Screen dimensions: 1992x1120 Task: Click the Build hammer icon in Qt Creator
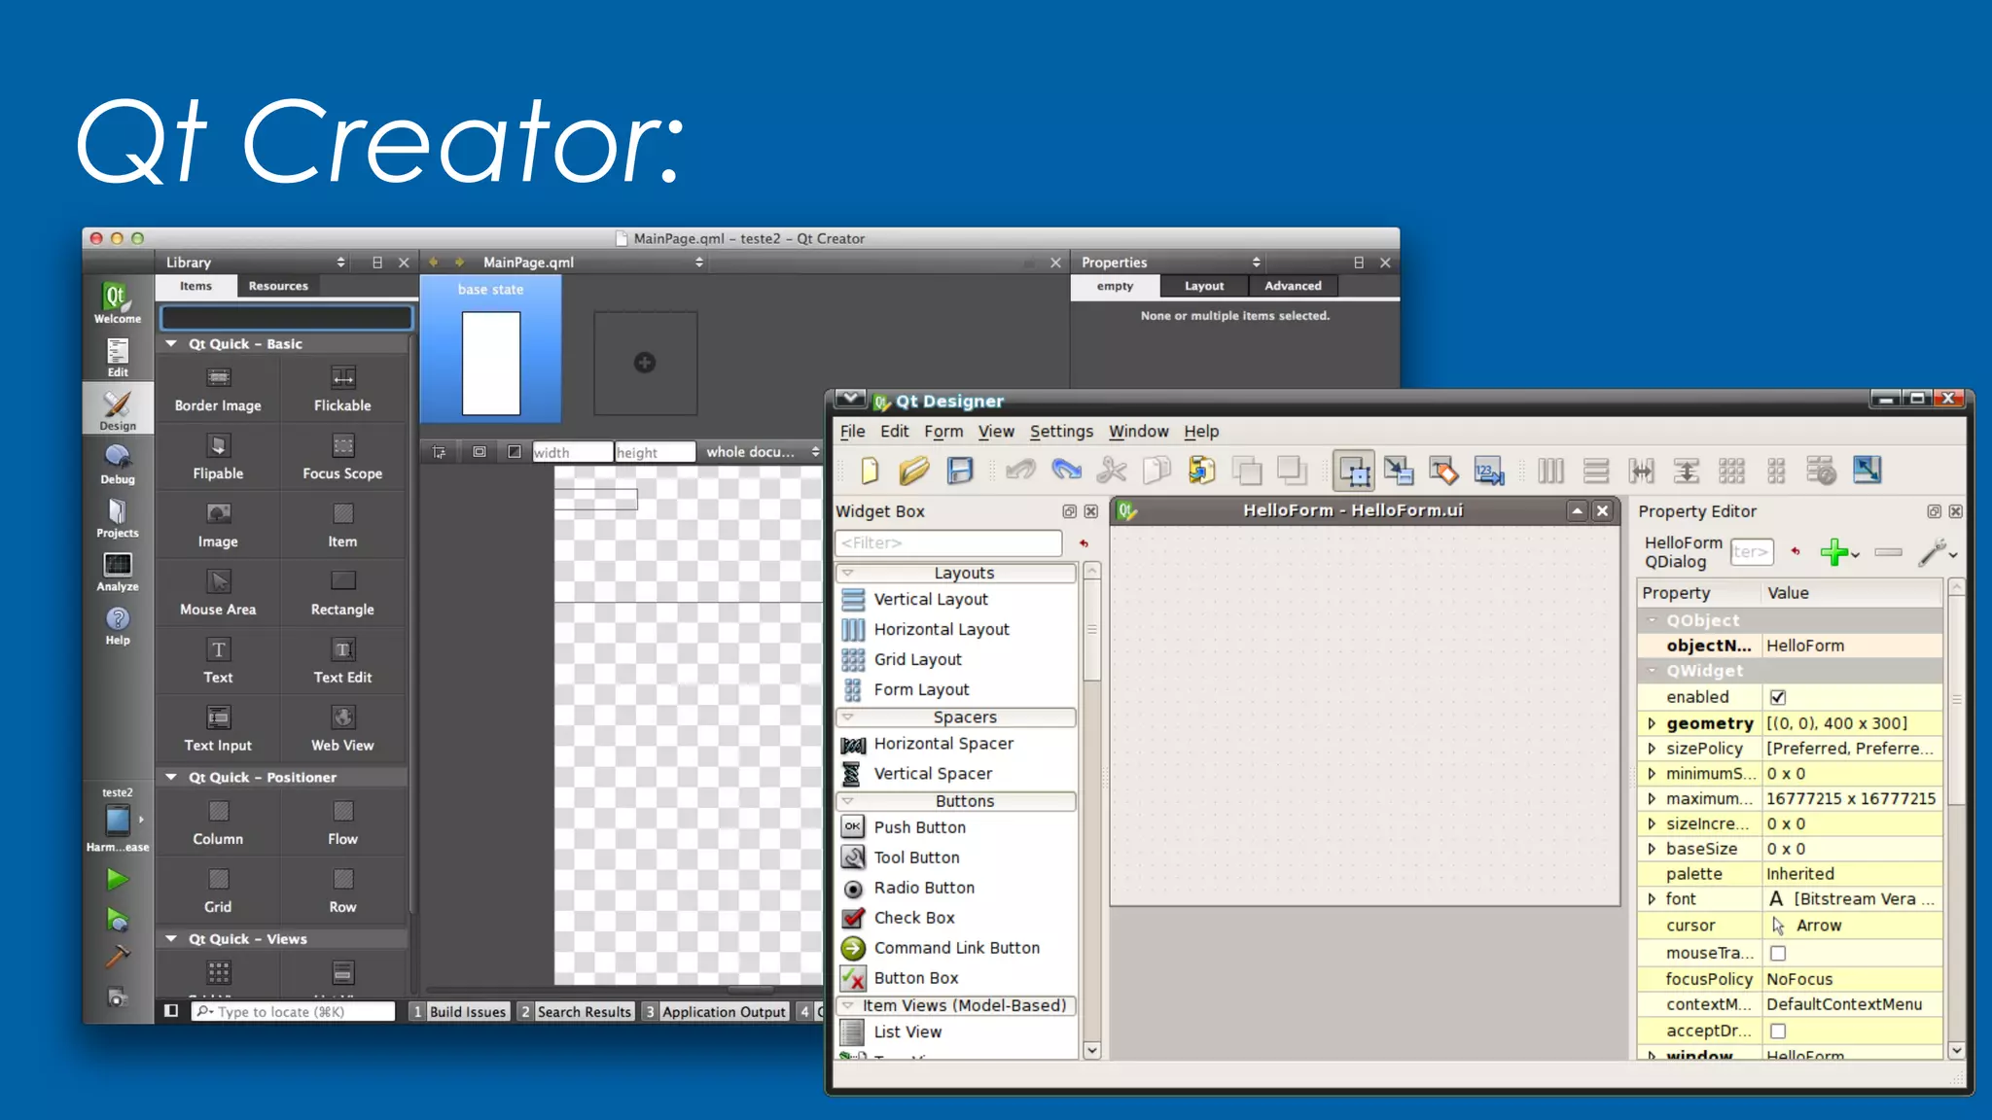click(118, 957)
